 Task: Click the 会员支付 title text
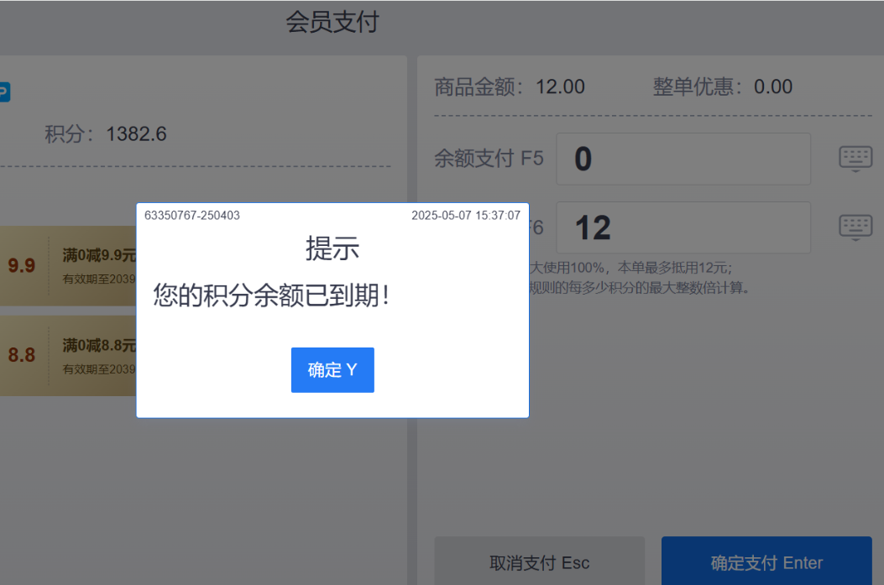pos(332,23)
